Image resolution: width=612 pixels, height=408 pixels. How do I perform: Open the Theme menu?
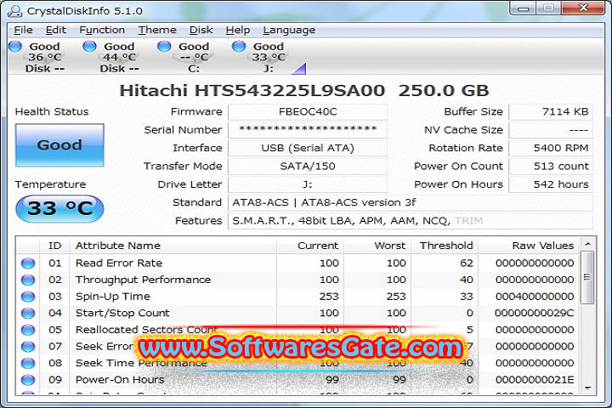coord(157,30)
